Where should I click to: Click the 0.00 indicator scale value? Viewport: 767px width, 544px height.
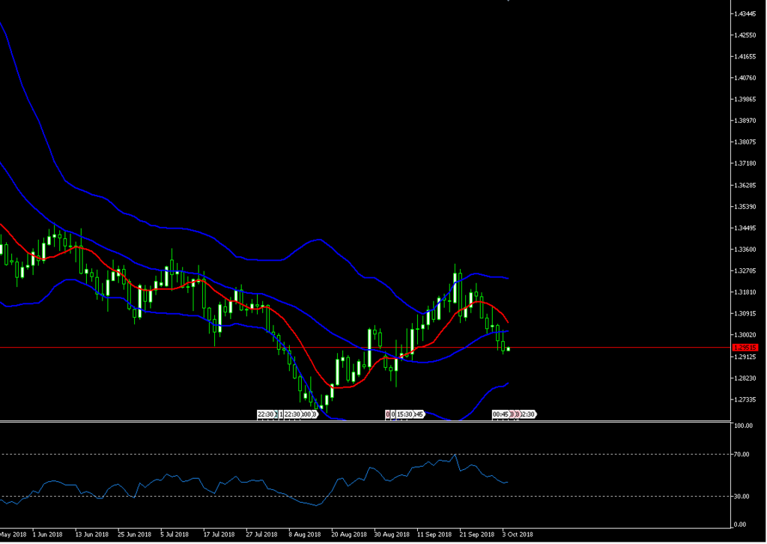[x=741, y=525]
